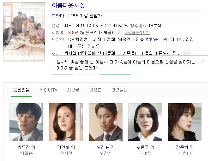
Task: Collapse the synopsis with minus icon
Action: (187, 53)
